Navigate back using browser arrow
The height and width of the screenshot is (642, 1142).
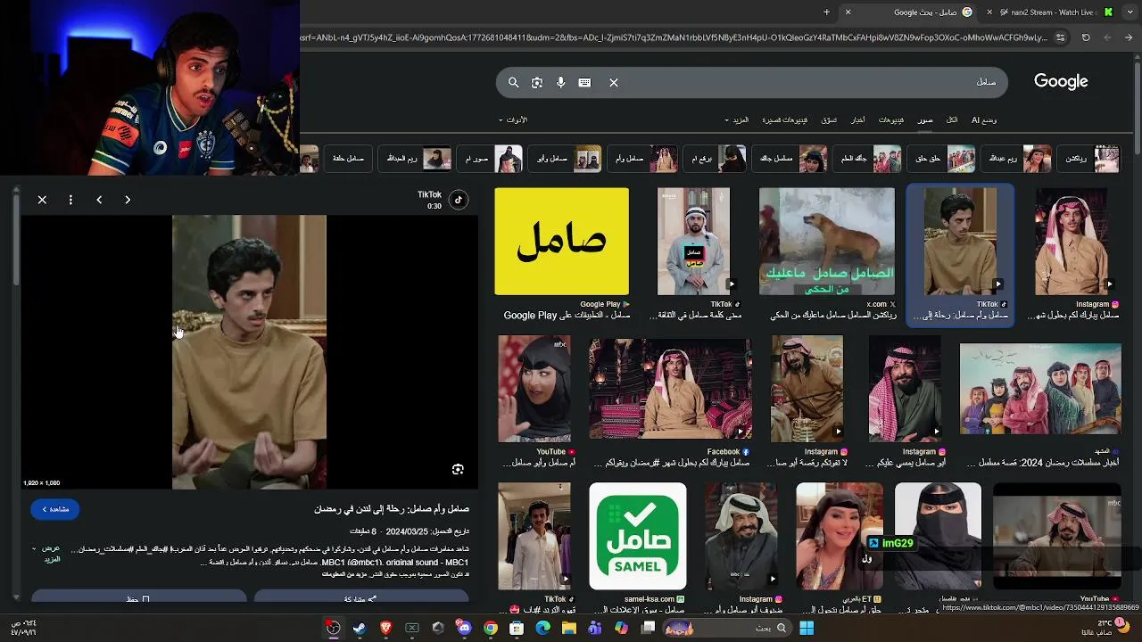1129,37
